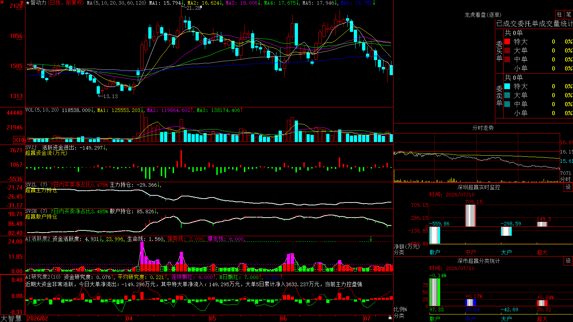Viewport: 573px width, 322px height.
Task: Click the 07 month marker on timeline
Action: pos(367,318)
